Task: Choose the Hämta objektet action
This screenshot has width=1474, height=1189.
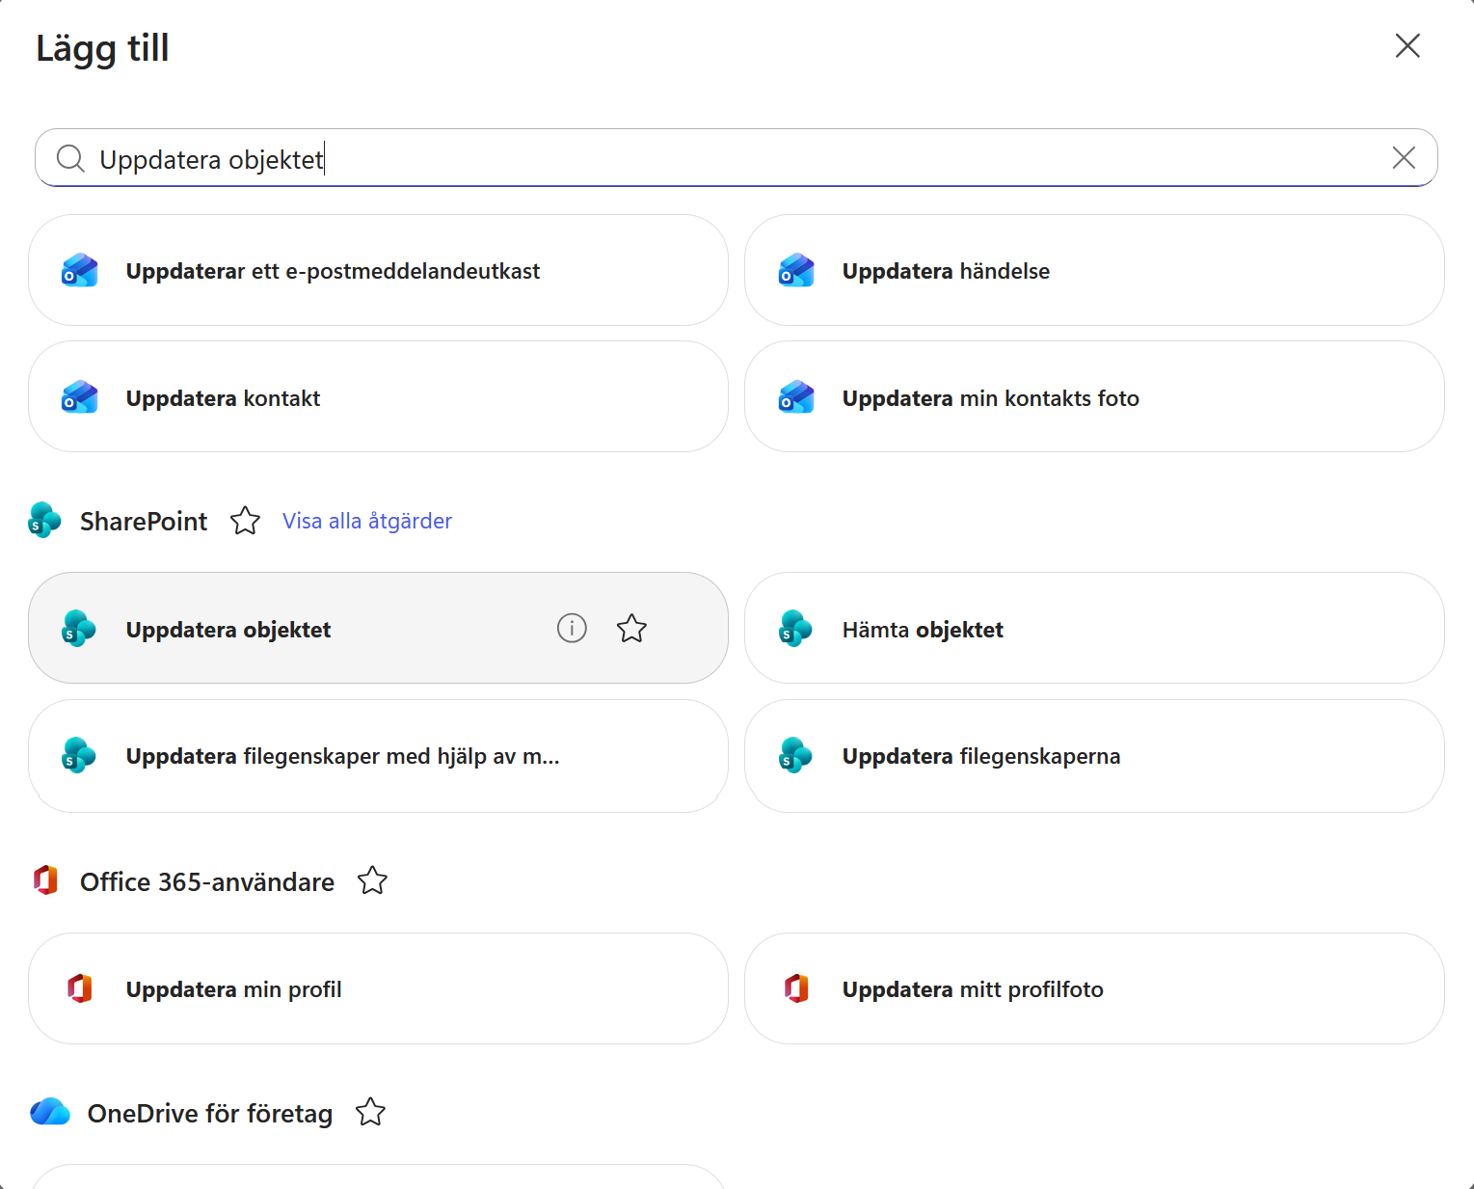Action: (1094, 628)
